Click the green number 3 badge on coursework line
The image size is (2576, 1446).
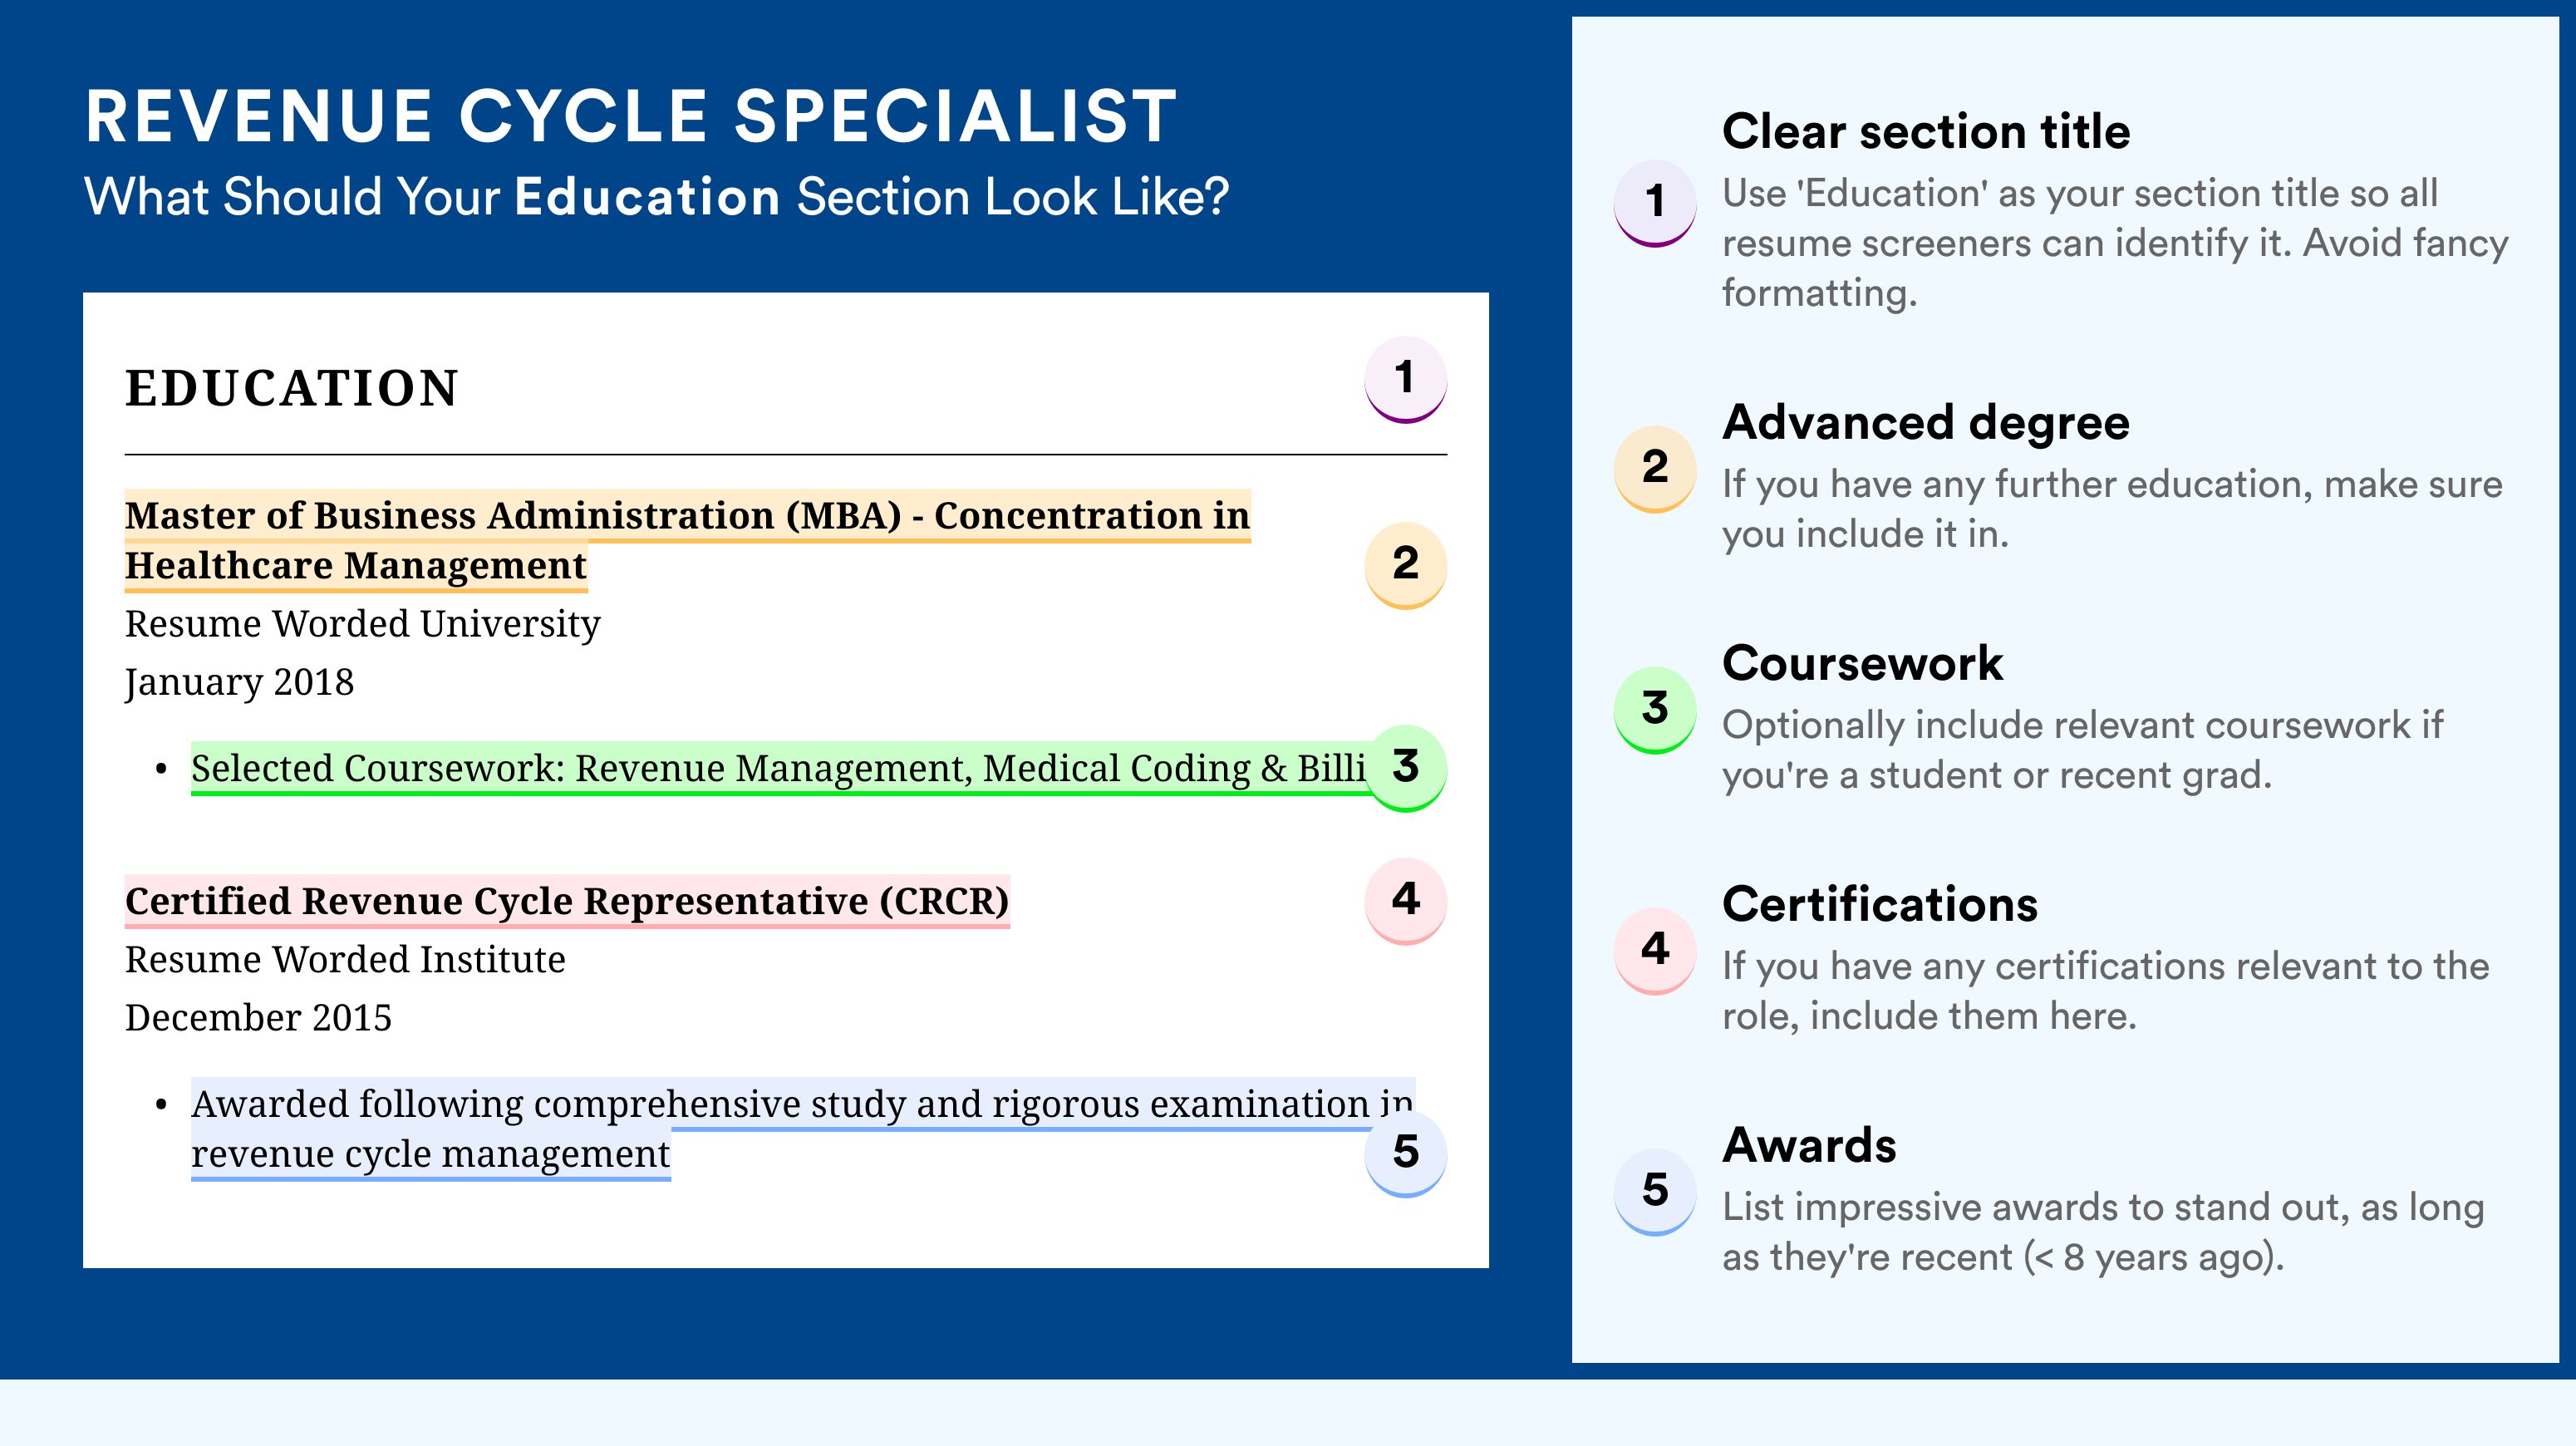(x=1405, y=768)
